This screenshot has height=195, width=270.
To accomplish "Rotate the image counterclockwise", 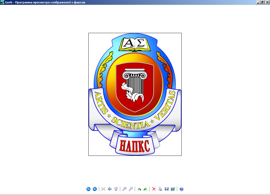I will point(146,189).
